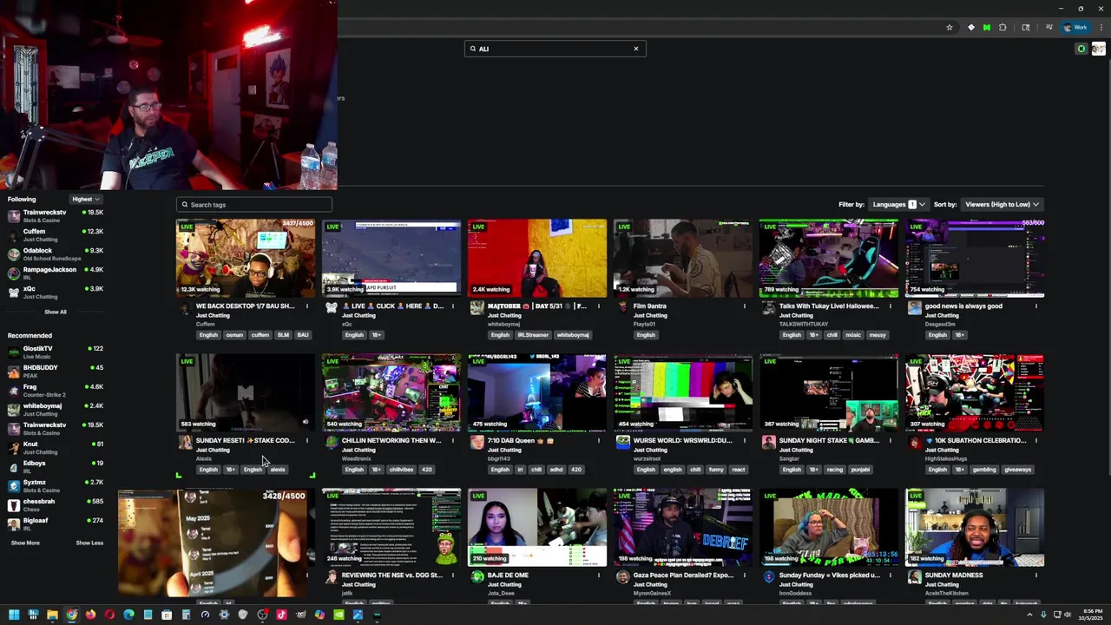The image size is (1111, 625).
Task: Click the Search tags input field
Action: point(254,205)
